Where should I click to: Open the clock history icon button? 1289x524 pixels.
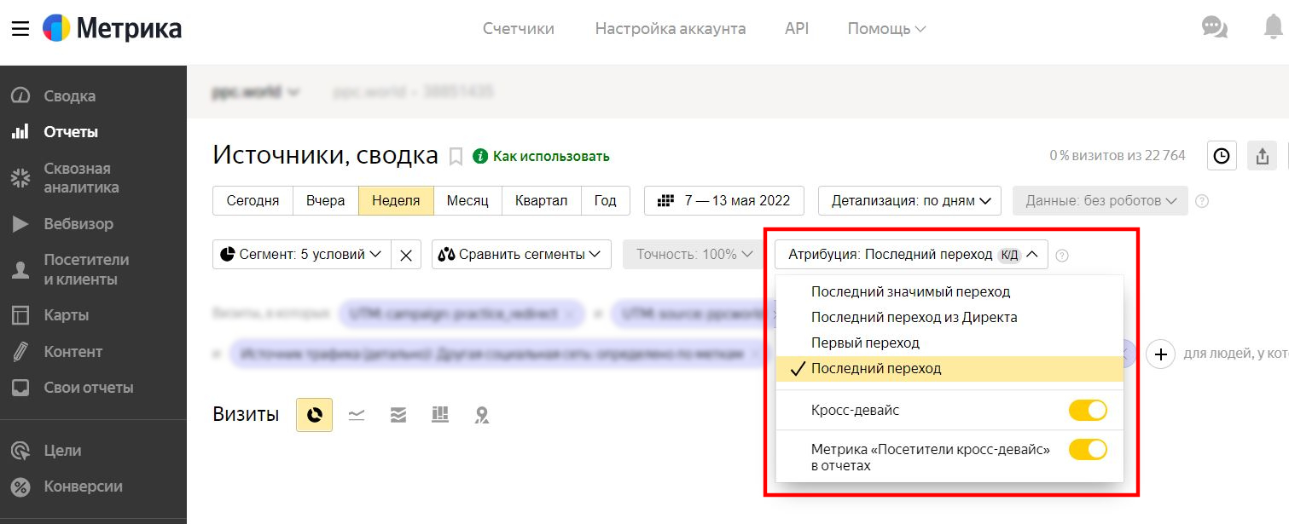(x=1222, y=156)
